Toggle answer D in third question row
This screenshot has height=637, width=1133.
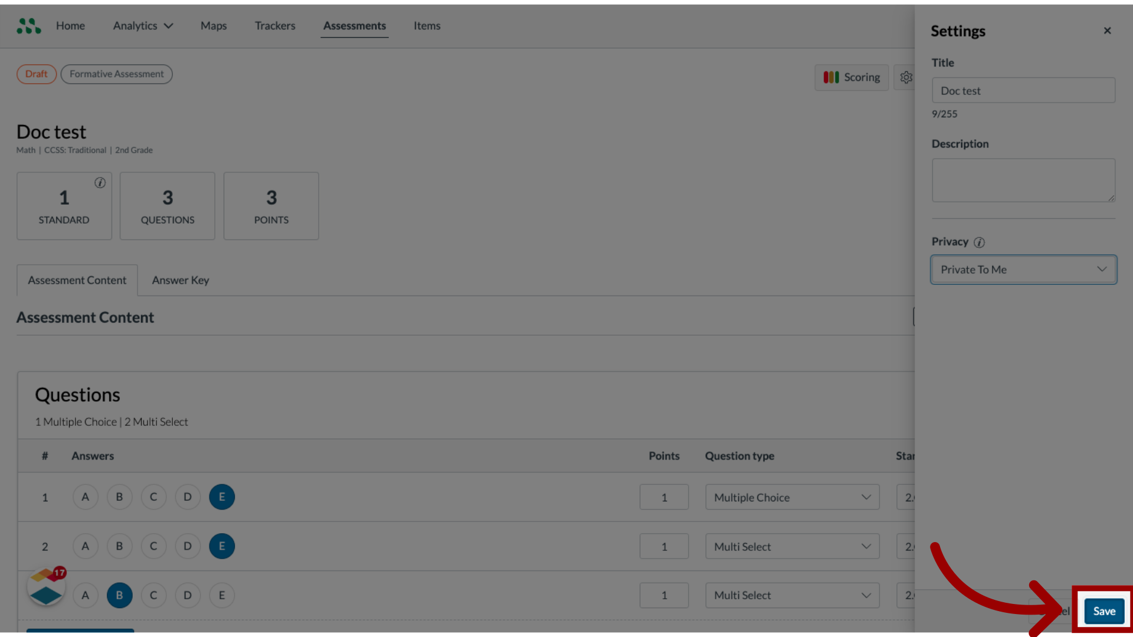[188, 595]
